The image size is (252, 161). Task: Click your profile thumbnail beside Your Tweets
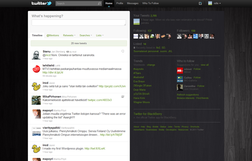point(137,22)
